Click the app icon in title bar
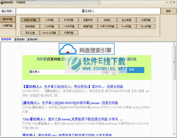The width and height of the screenshot is (177, 138). click(2, 2)
